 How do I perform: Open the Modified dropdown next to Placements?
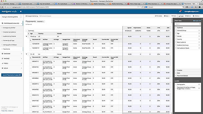click(41, 22)
